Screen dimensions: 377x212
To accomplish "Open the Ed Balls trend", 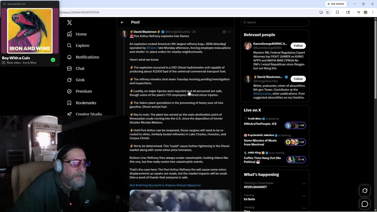I will point(249,199).
